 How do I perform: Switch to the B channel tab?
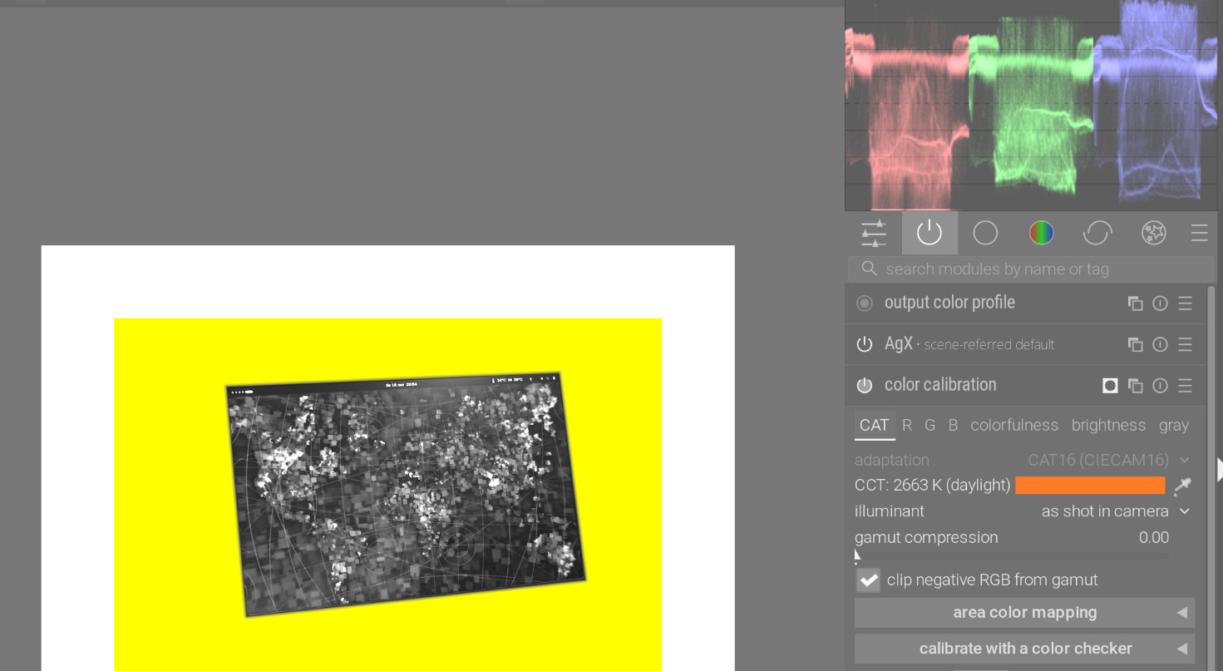coord(953,425)
